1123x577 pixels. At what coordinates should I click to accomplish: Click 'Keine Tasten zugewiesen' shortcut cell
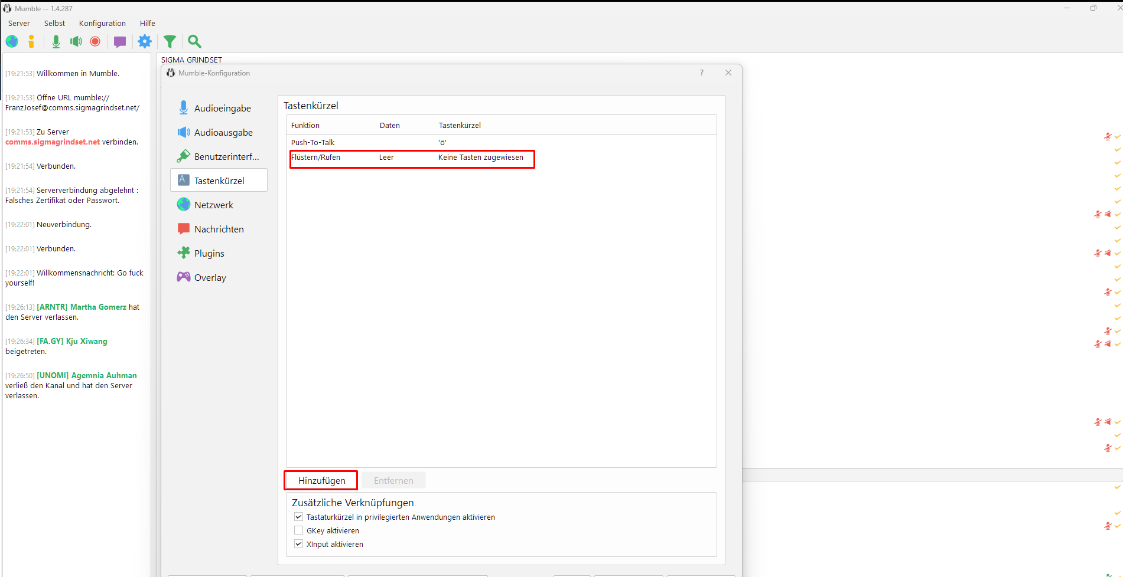click(x=481, y=158)
